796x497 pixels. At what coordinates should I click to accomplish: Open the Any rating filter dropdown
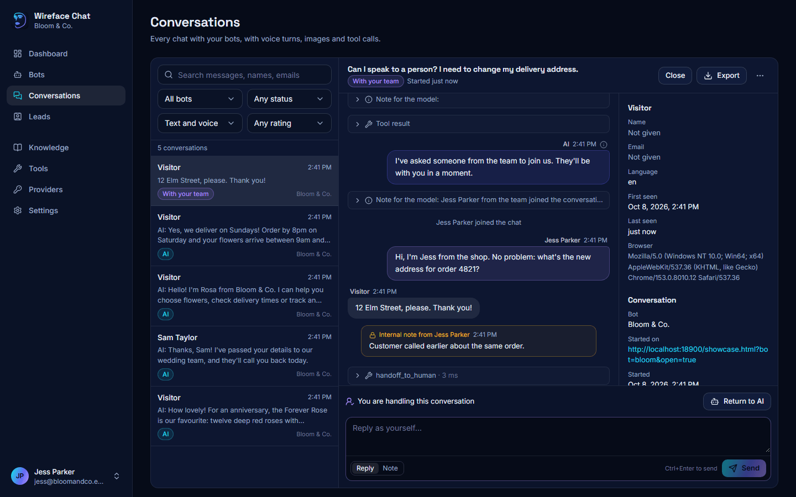[289, 123]
